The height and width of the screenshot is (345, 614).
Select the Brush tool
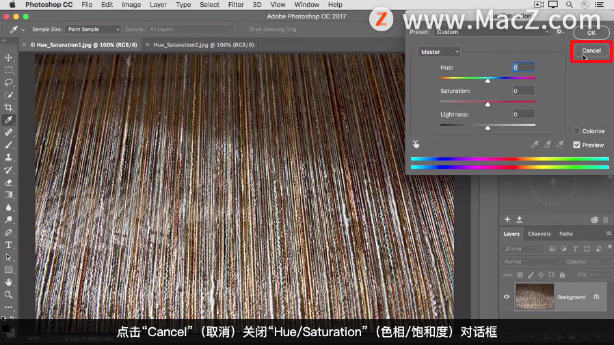click(x=9, y=145)
